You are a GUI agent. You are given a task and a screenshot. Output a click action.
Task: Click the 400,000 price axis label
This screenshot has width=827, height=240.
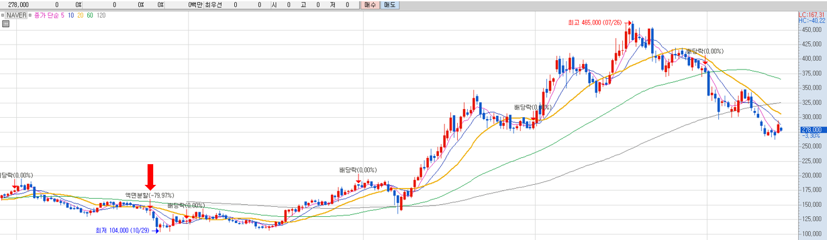pyautogui.click(x=811, y=59)
